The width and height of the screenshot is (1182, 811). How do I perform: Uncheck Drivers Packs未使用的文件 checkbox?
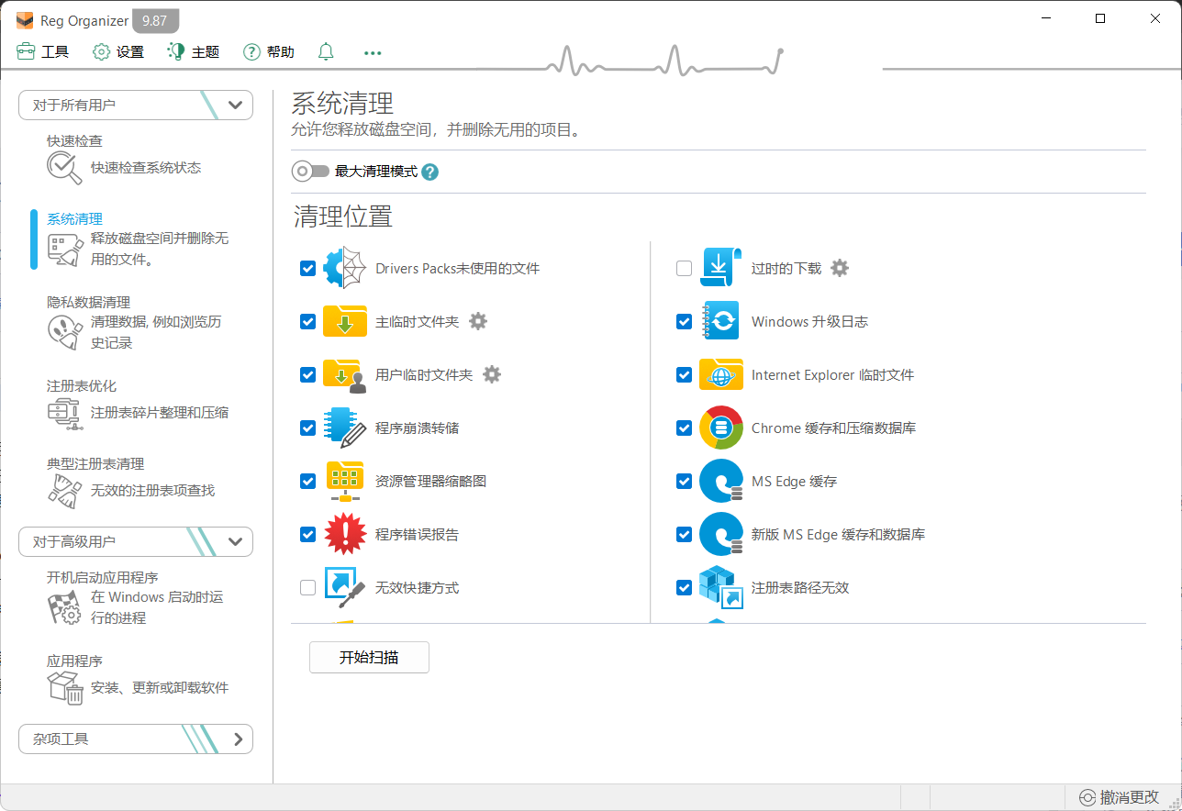(x=308, y=269)
